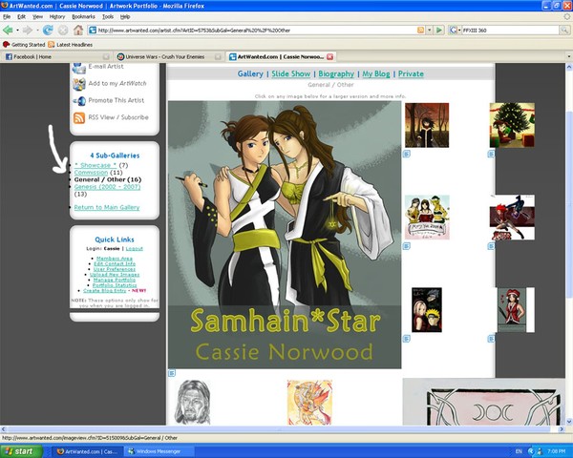
Task: Open the back history dropdown arrow
Action: 17,31
